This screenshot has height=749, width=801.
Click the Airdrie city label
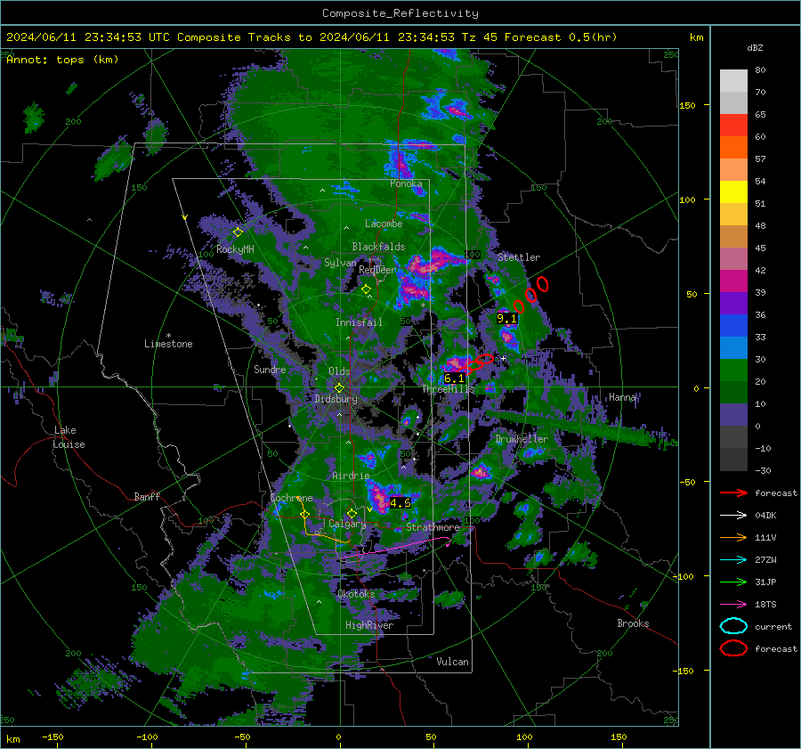pos(351,476)
